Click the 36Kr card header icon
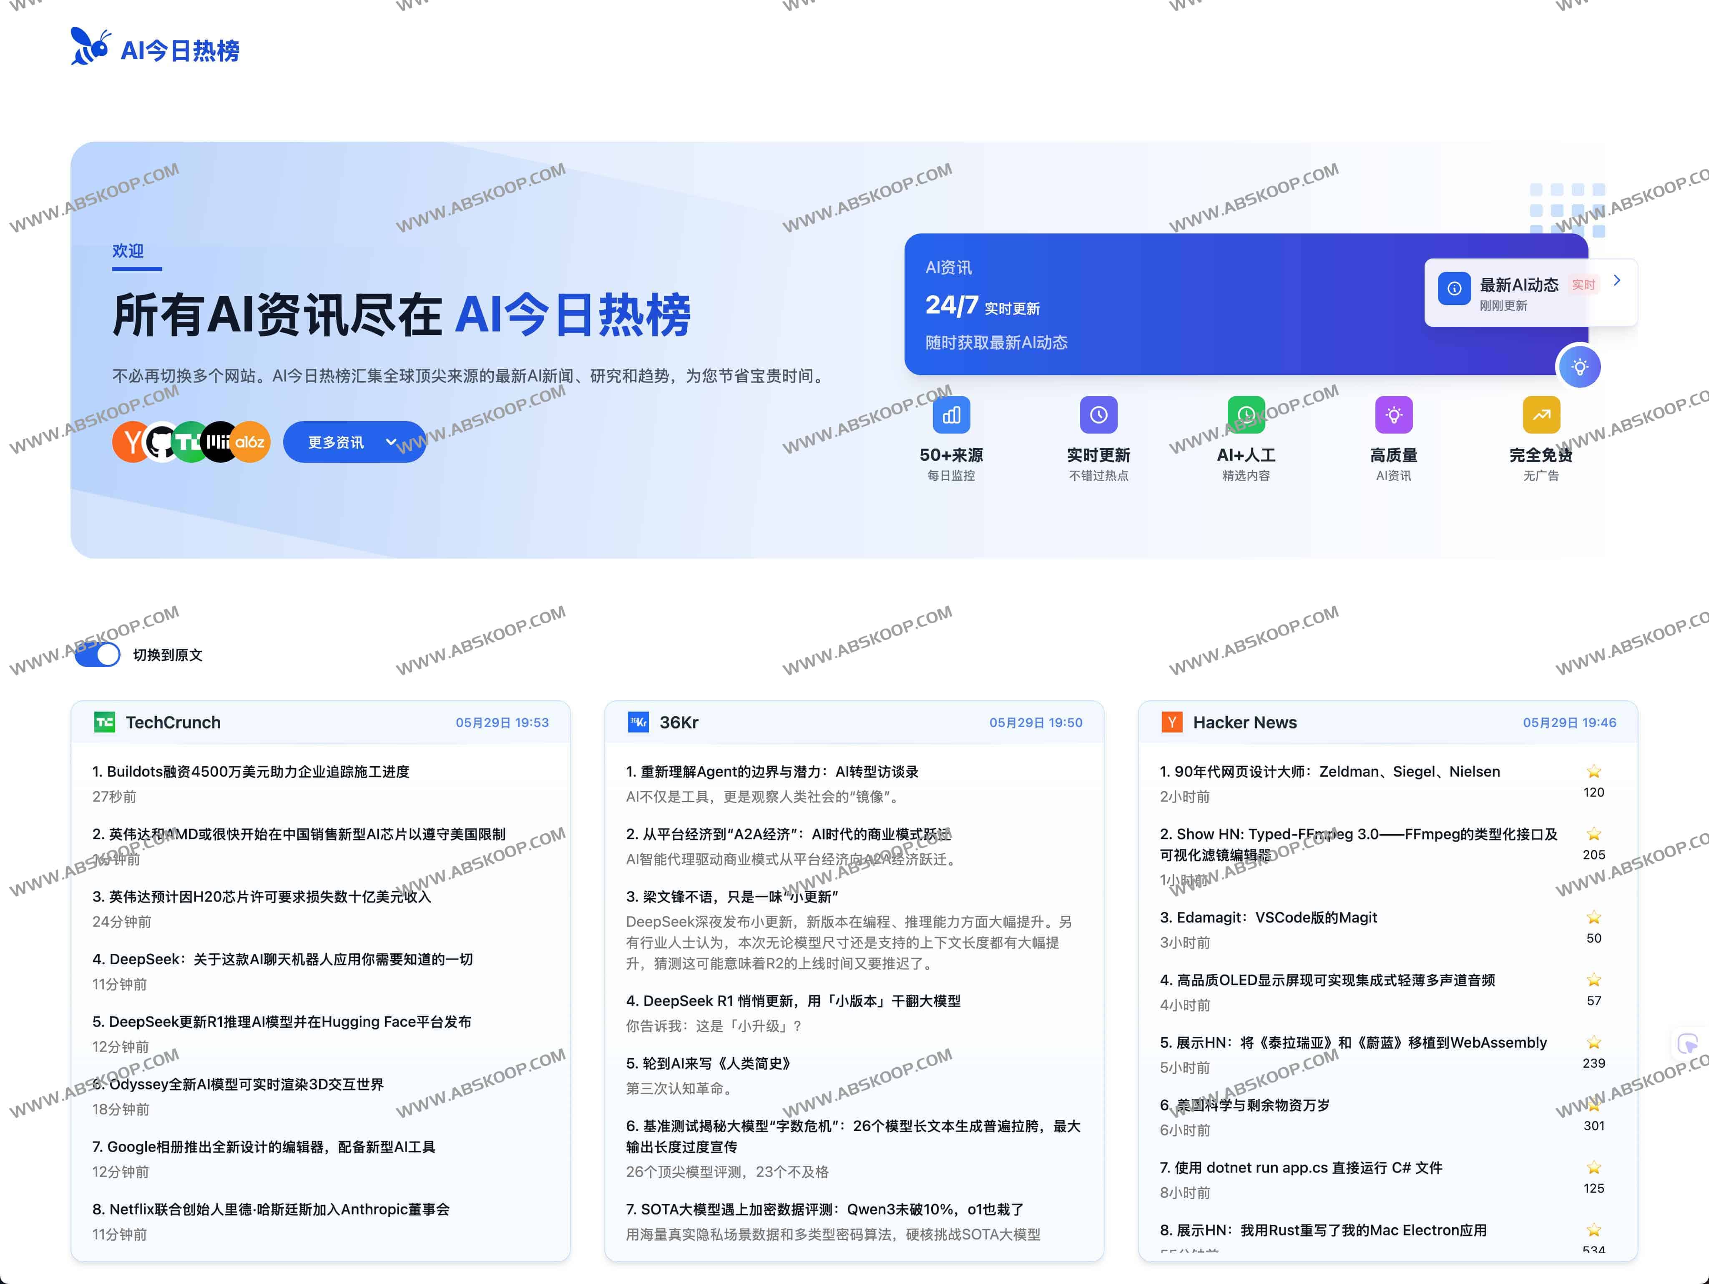Image resolution: width=1709 pixels, height=1284 pixels. point(637,722)
